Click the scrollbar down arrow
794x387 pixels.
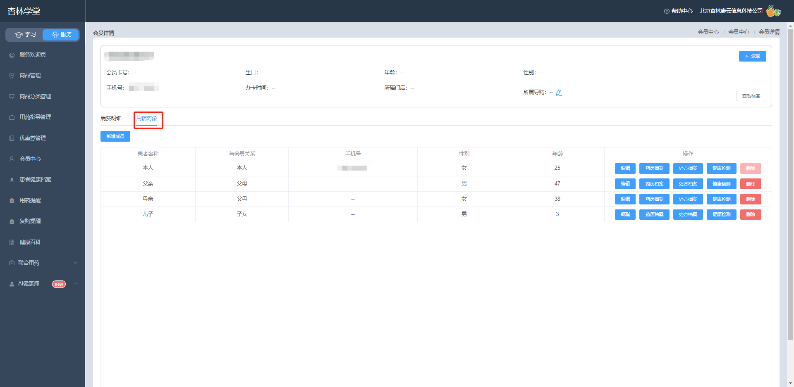(x=790, y=383)
